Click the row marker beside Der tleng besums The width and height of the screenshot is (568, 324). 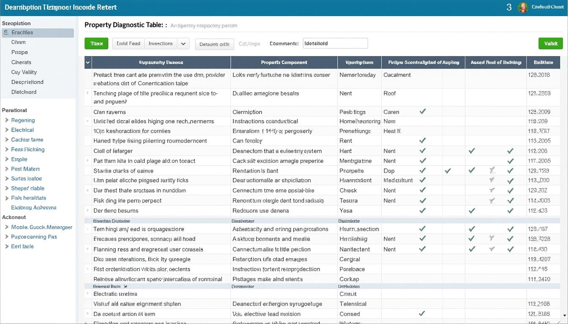88,211
